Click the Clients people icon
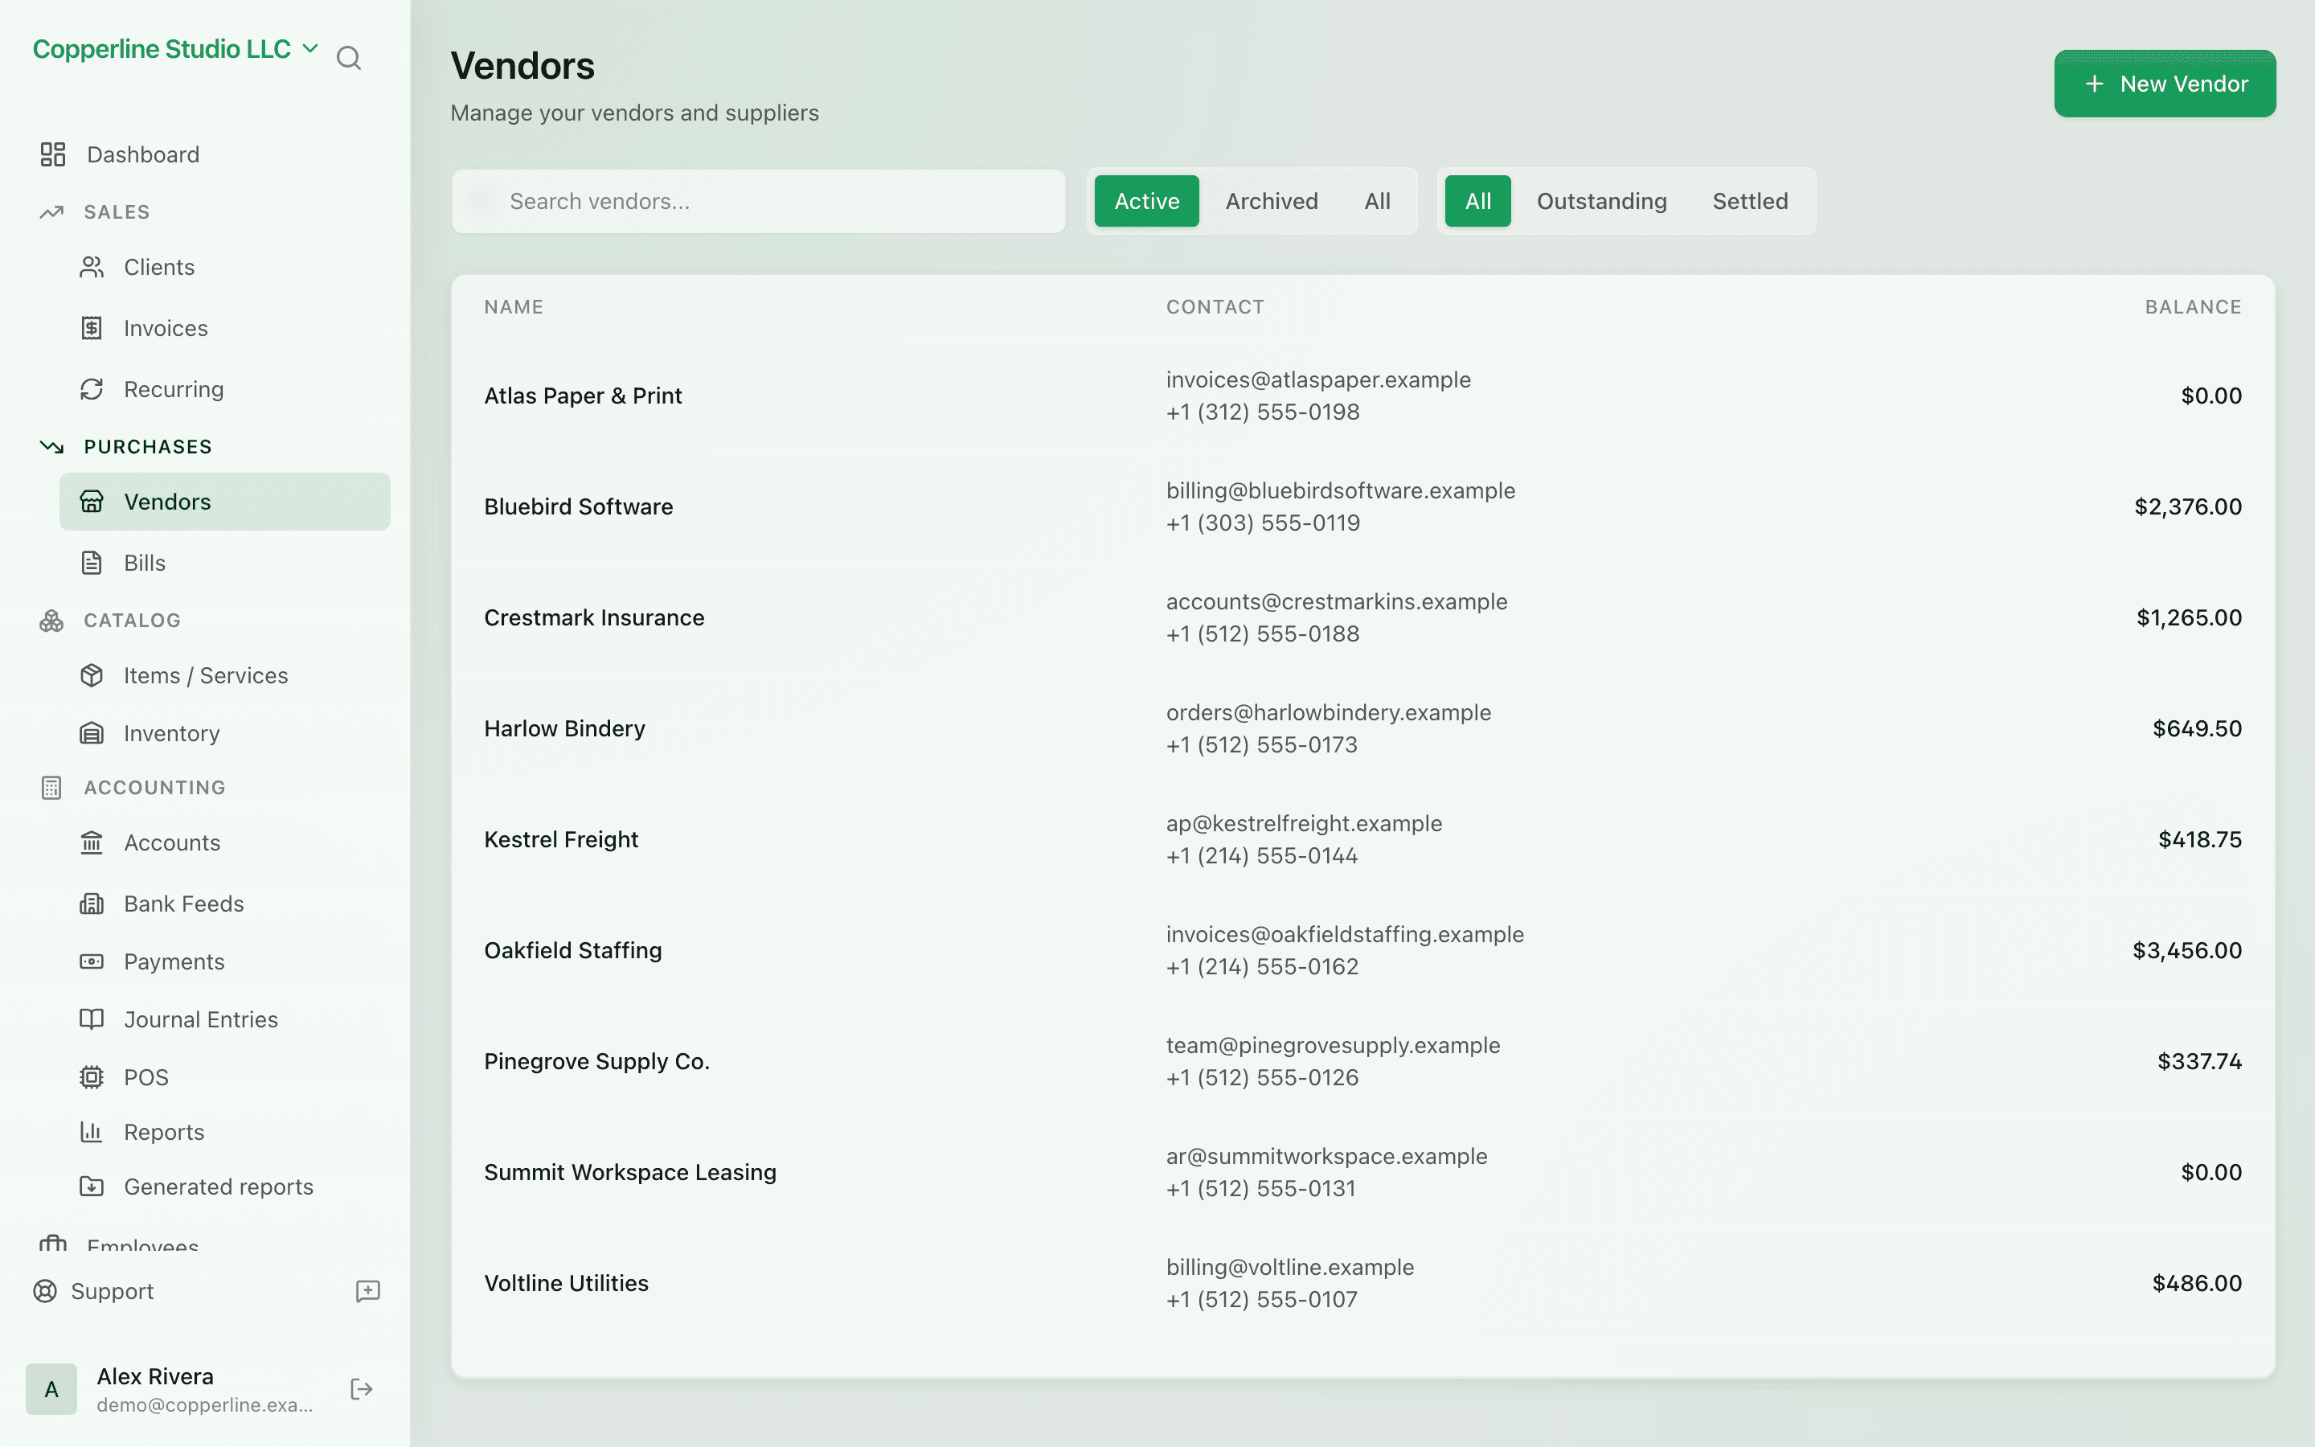 click(92, 267)
